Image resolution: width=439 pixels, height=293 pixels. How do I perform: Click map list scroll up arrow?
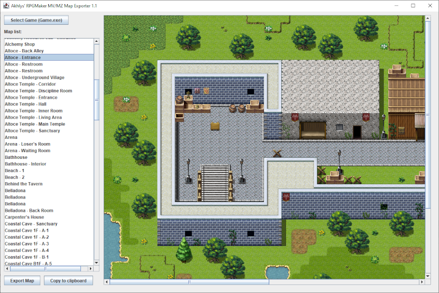pos(97,41)
